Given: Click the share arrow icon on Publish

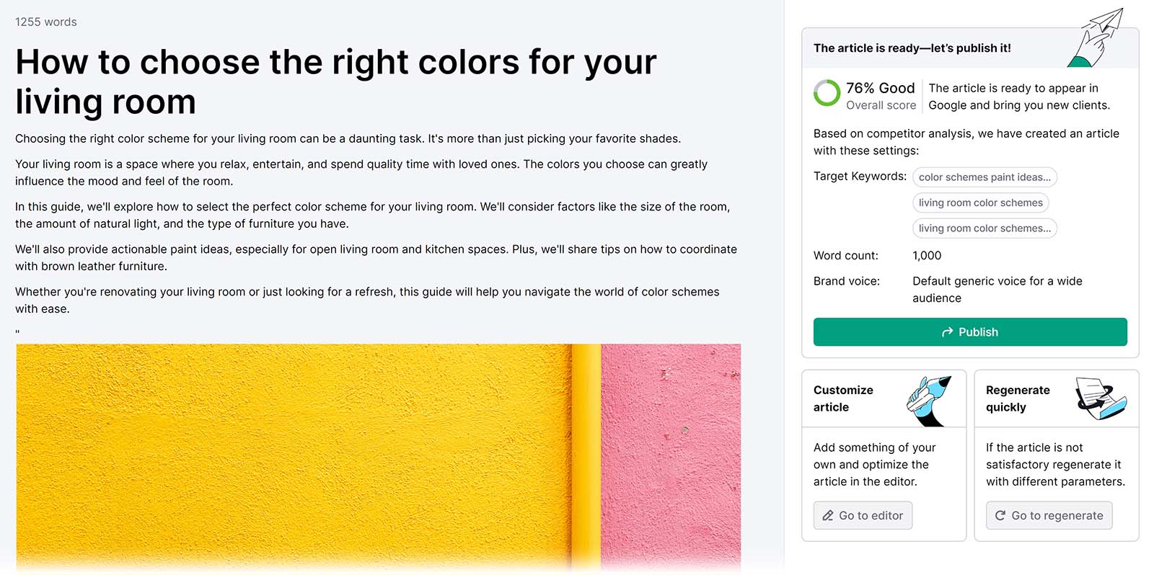Looking at the screenshot, I should pyautogui.click(x=947, y=332).
